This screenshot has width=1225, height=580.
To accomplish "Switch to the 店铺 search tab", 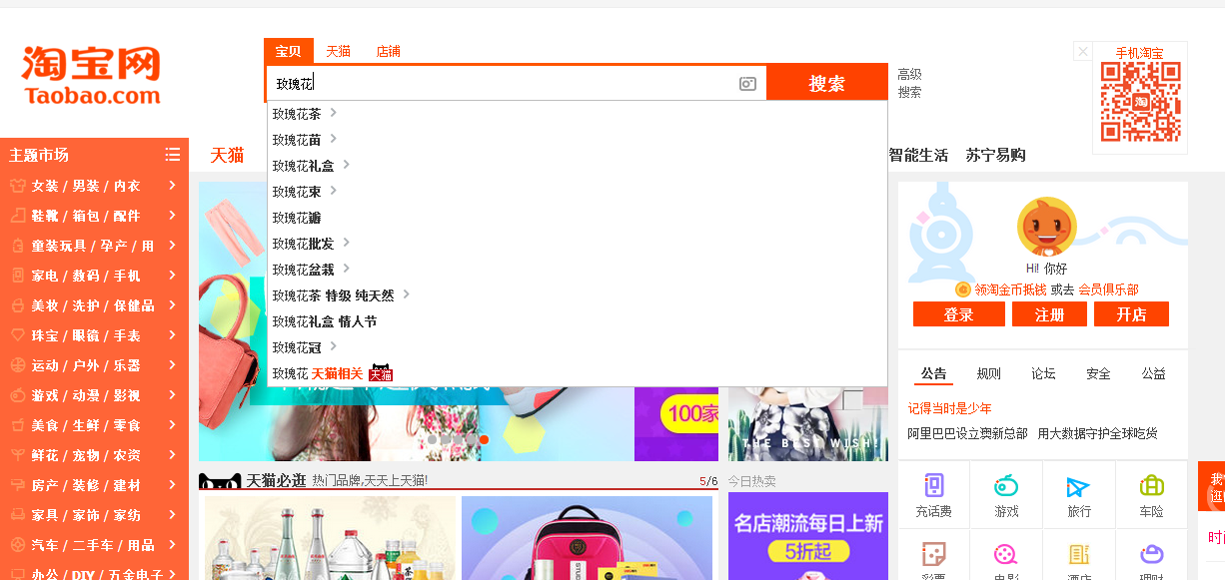I will (x=388, y=52).
